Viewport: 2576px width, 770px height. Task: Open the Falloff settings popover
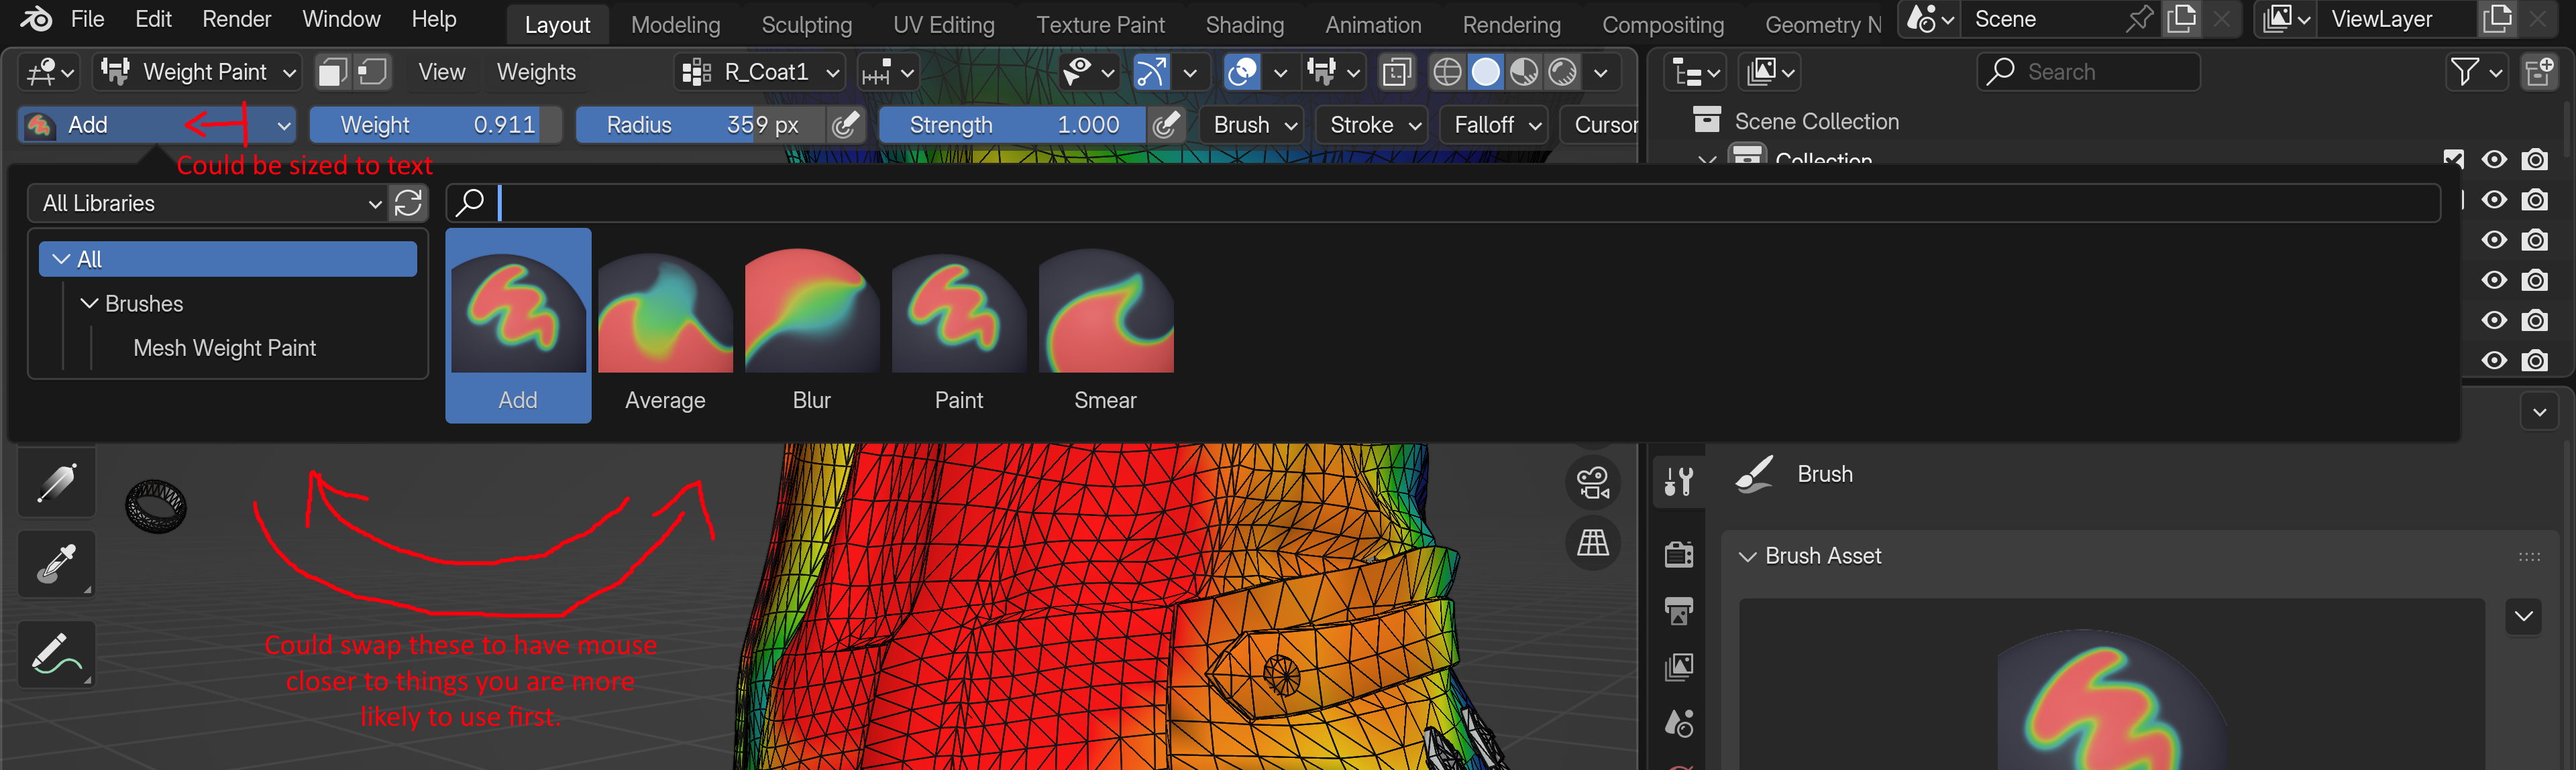click(x=1496, y=125)
